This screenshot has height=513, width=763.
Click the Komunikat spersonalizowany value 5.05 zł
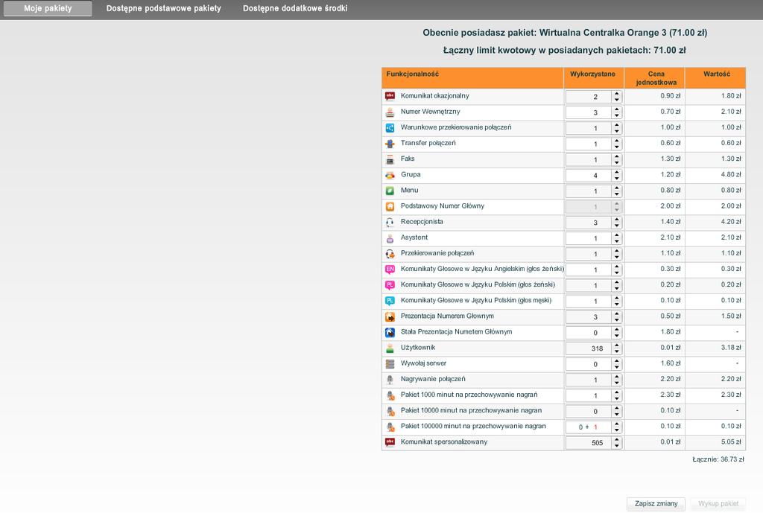731,442
